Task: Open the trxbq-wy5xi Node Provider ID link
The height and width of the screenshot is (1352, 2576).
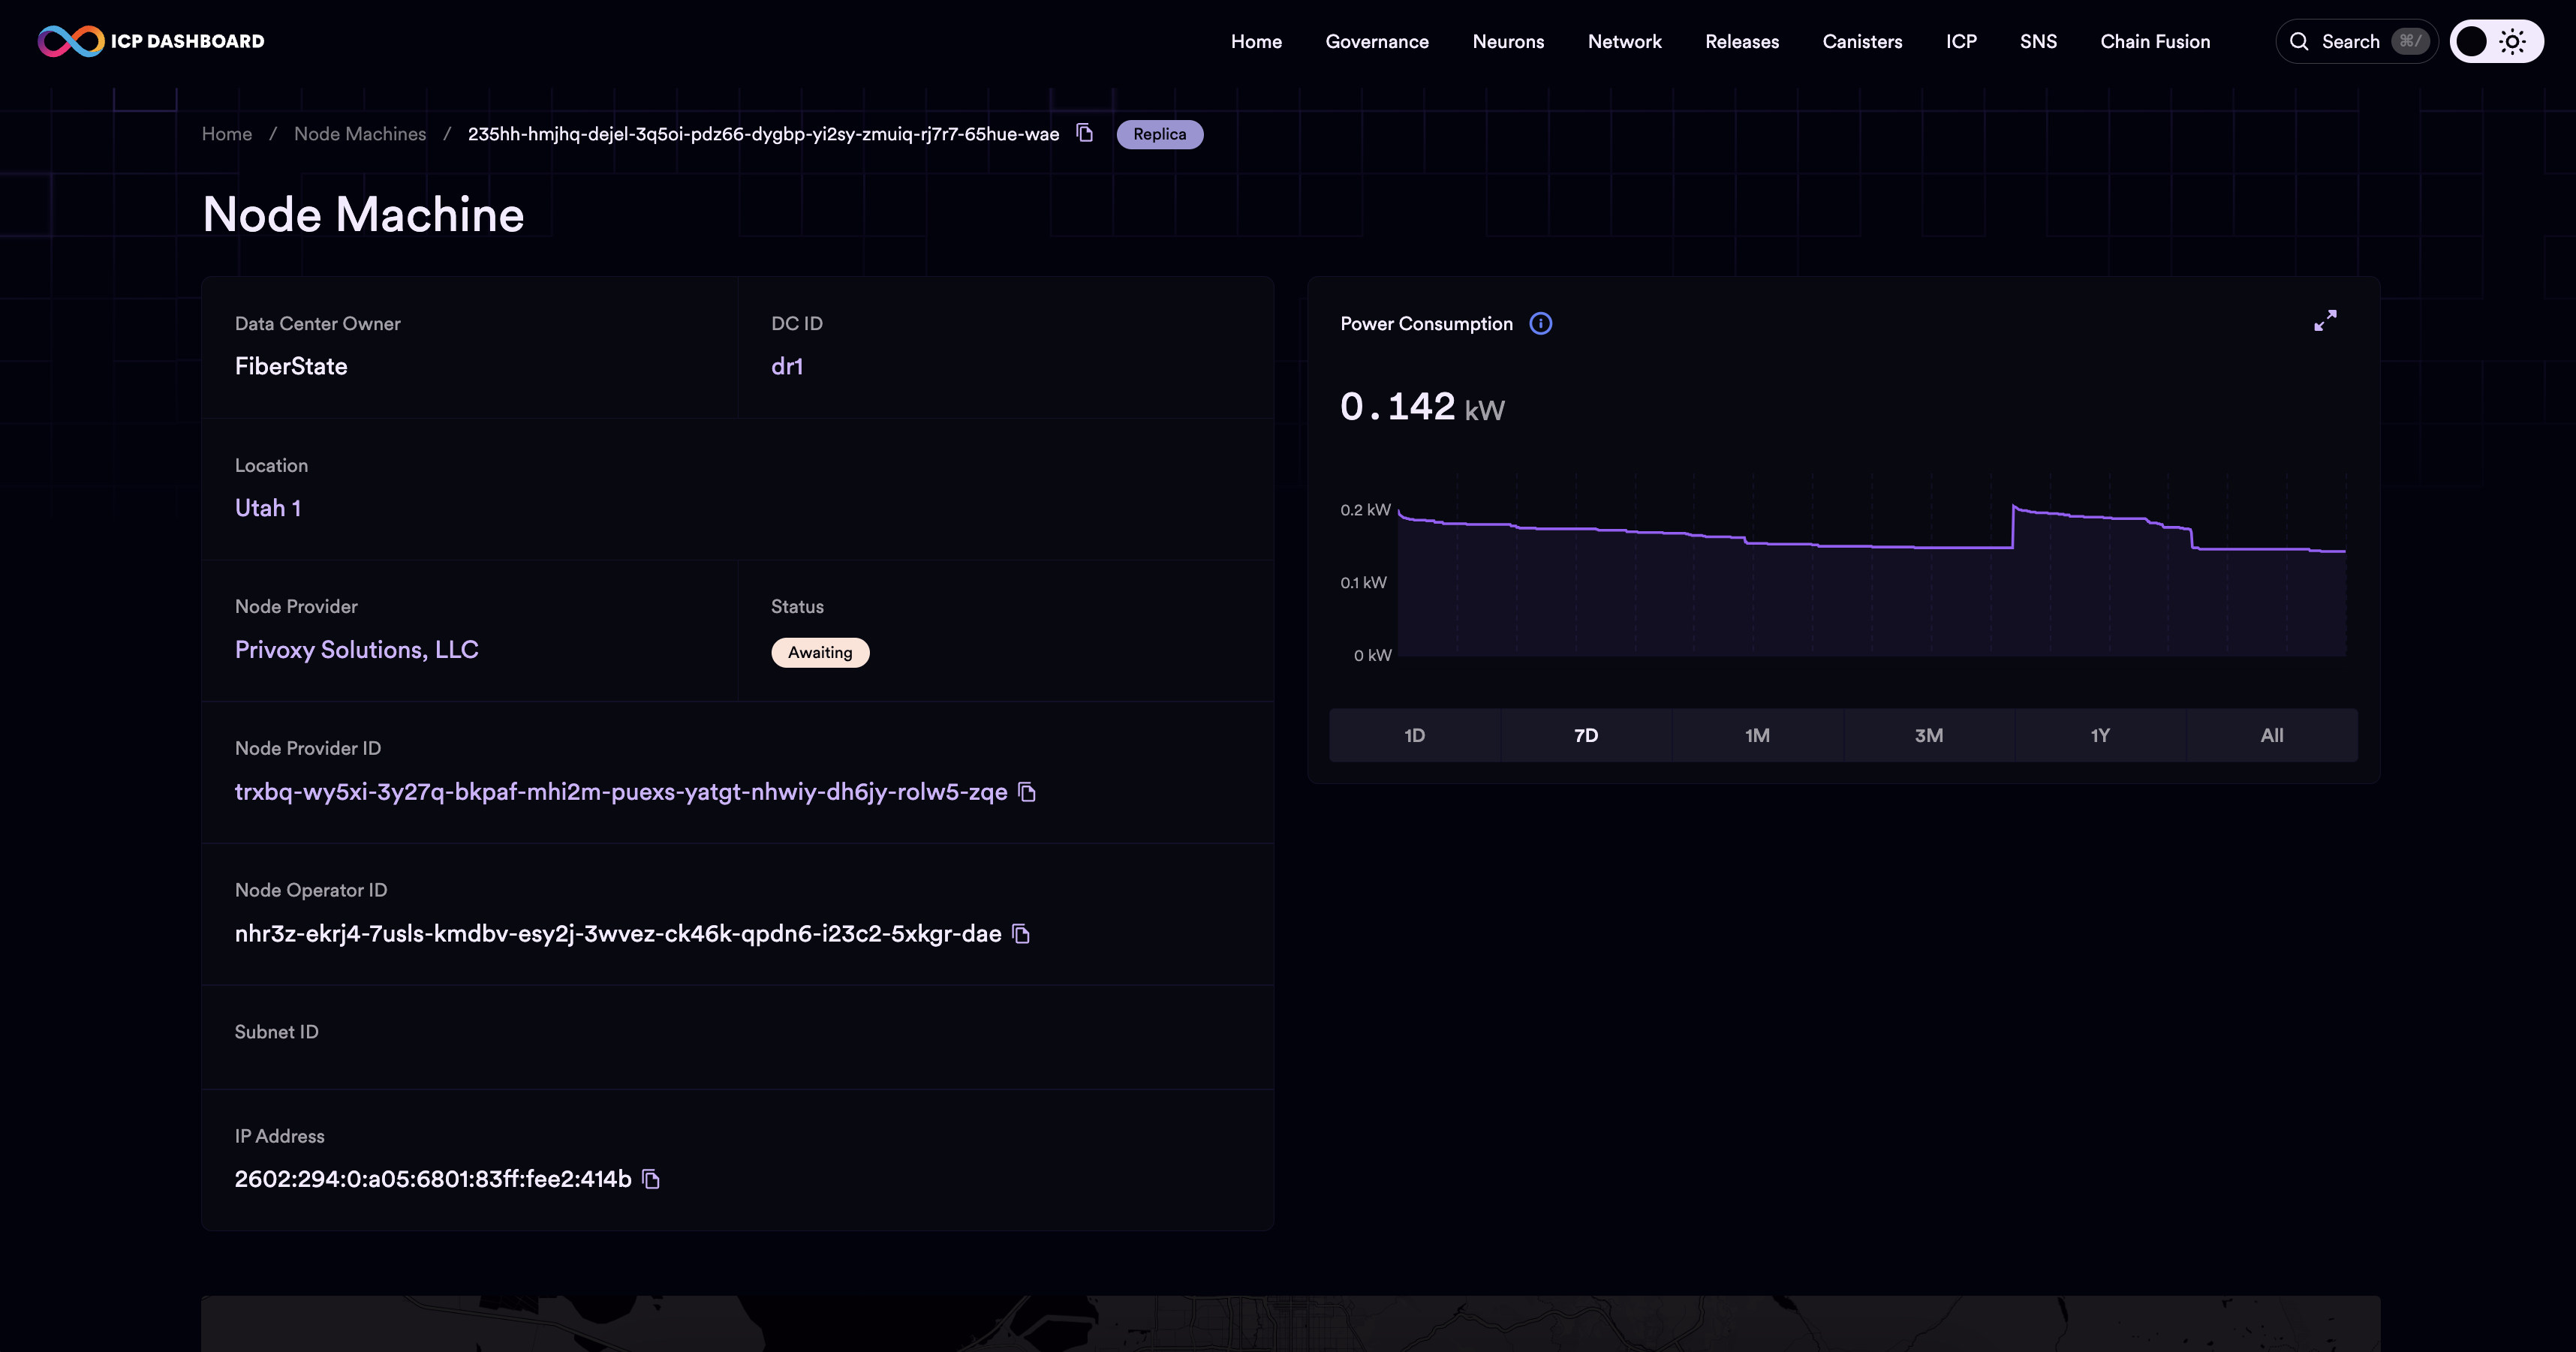Action: coord(621,792)
